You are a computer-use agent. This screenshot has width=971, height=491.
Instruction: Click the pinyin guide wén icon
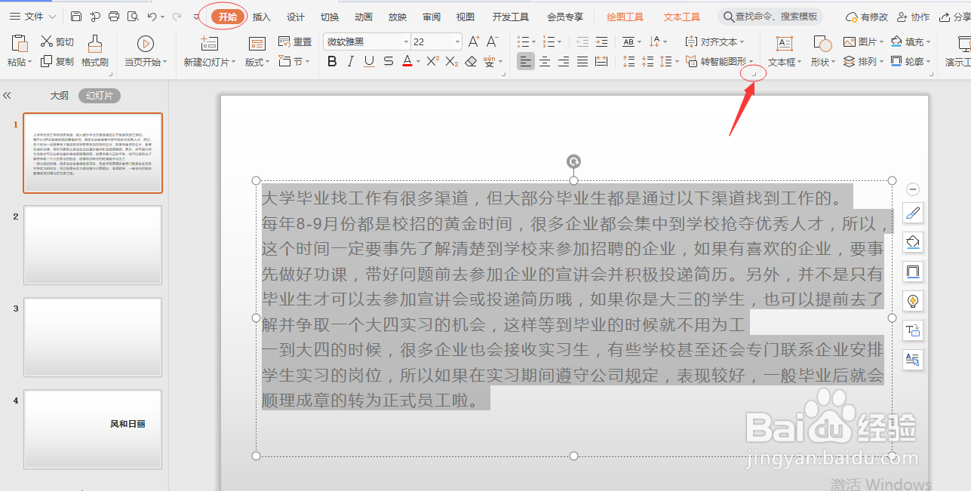(x=490, y=62)
